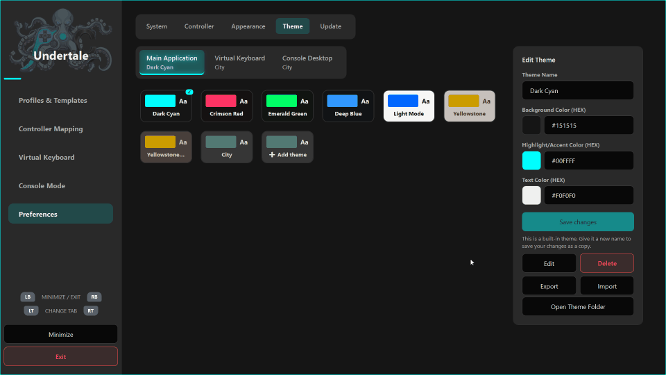Click the red Exit button

(x=61, y=357)
